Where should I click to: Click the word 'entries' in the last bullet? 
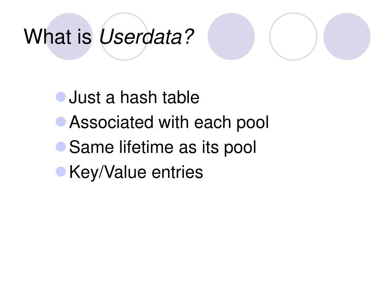(177, 172)
